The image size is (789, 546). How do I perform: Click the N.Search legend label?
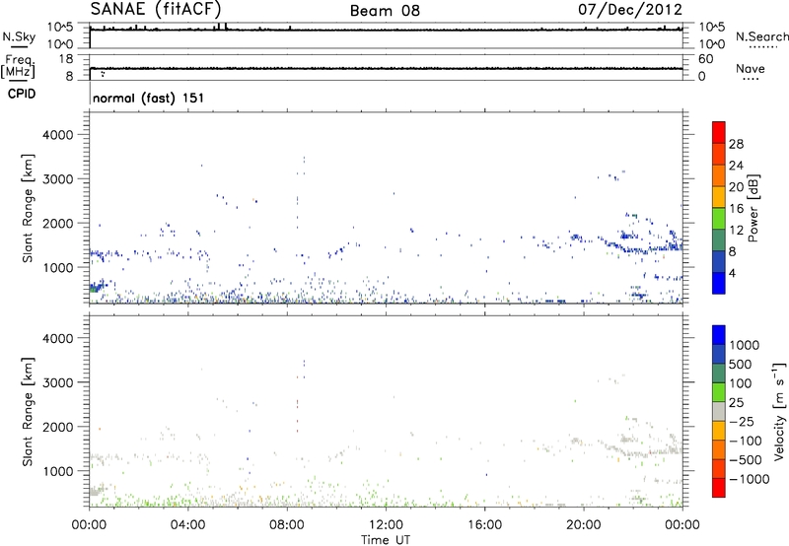(761, 36)
